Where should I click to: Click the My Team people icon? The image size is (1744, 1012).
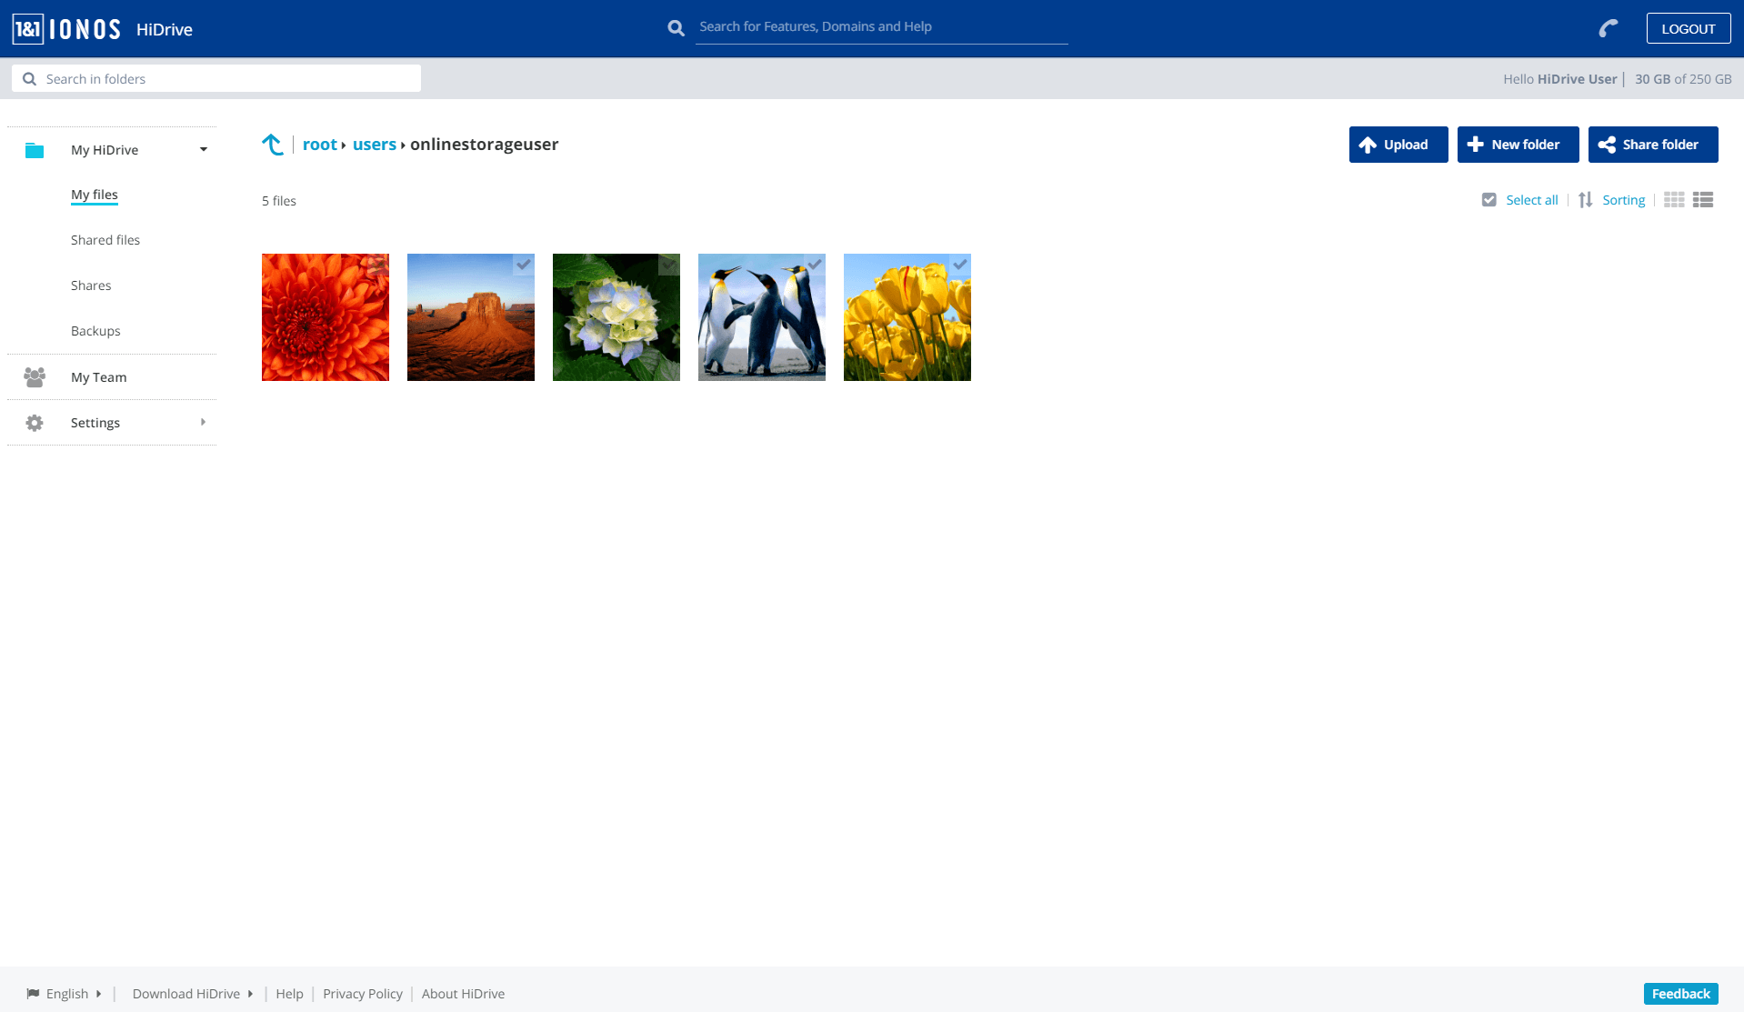point(35,377)
